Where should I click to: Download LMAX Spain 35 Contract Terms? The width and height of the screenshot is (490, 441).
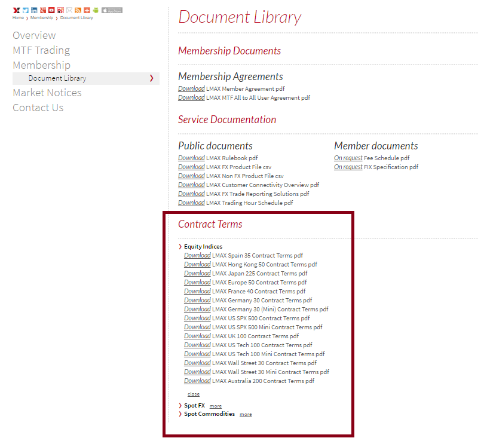[197, 256]
